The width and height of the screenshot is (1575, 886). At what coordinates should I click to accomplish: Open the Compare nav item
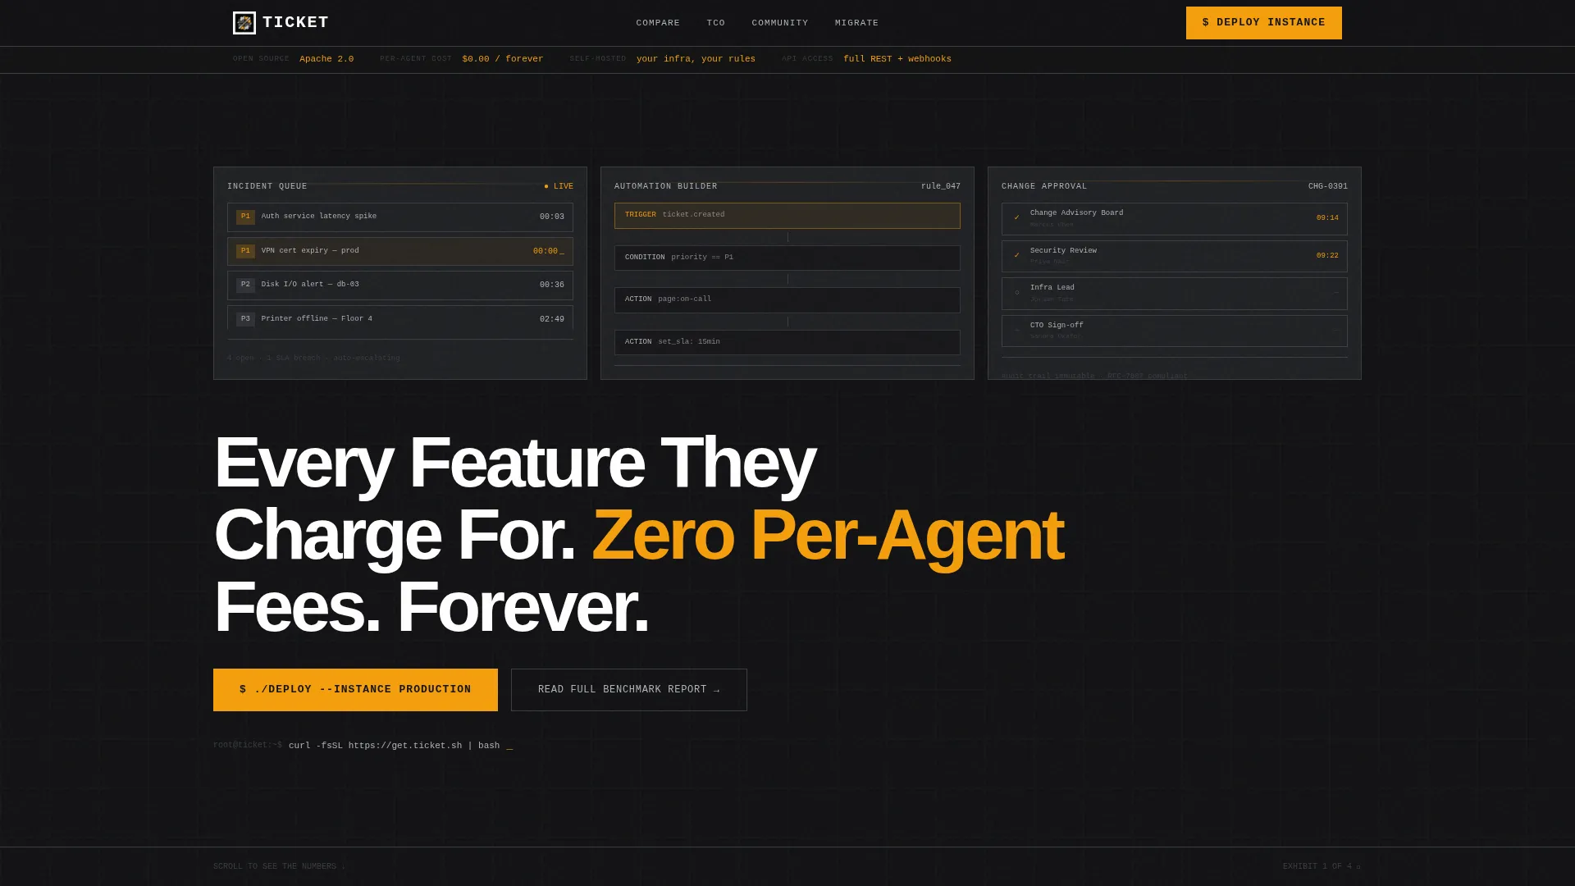[x=658, y=23]
